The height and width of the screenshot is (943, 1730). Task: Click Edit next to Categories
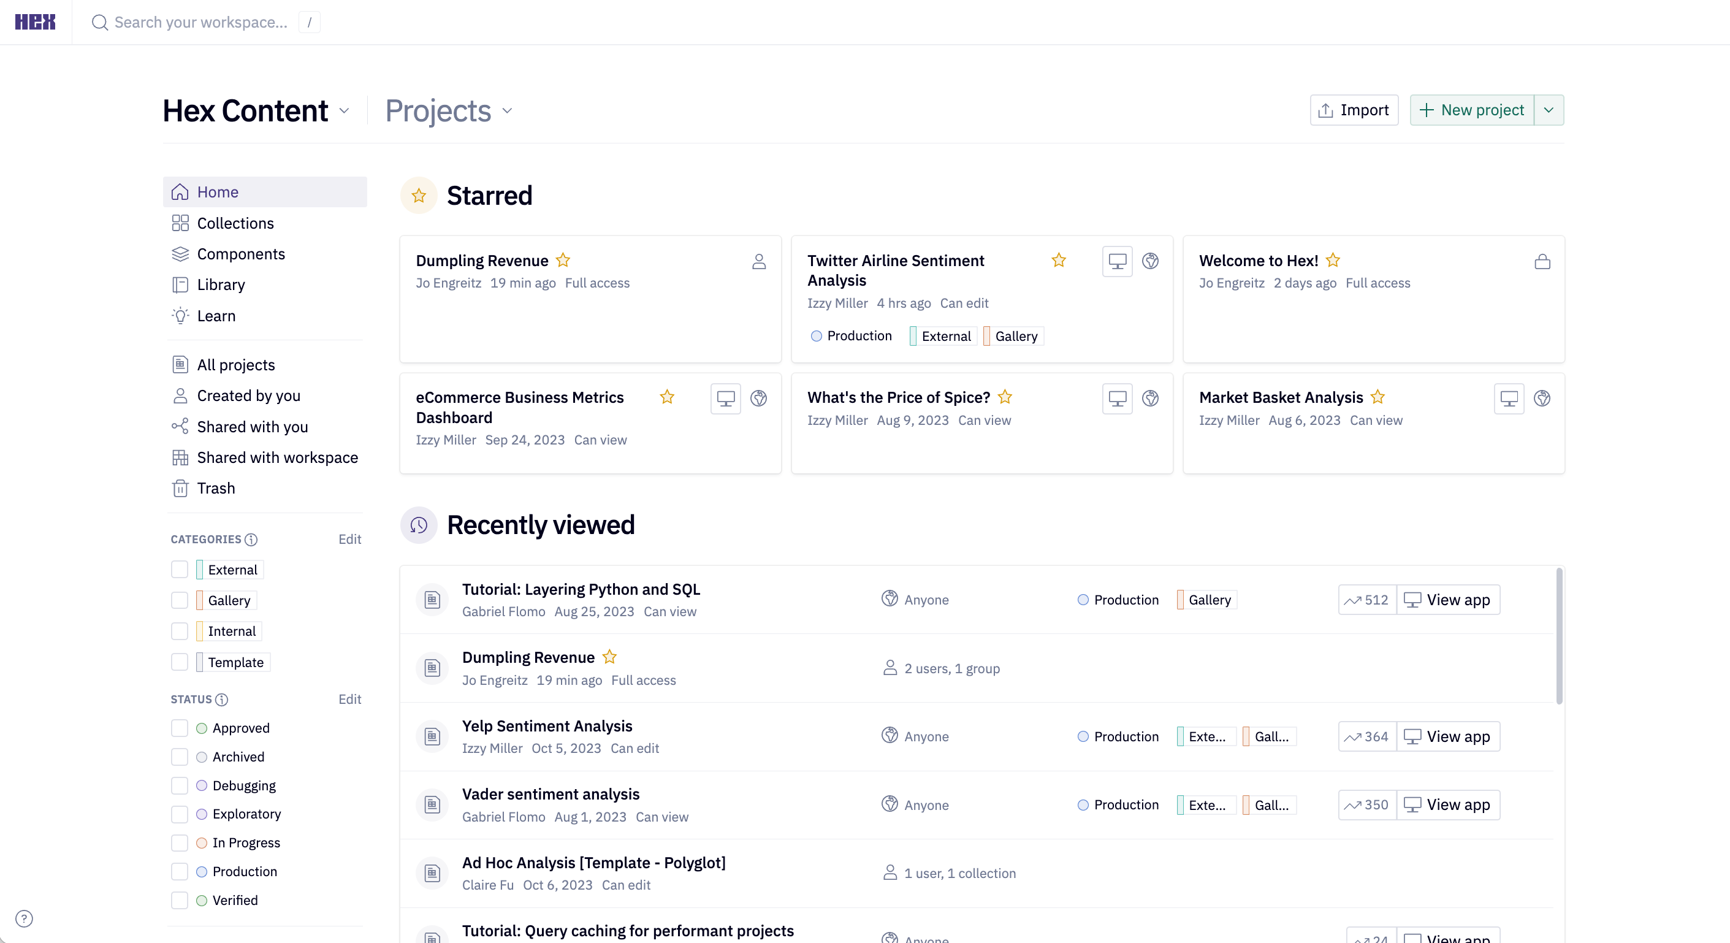350,539
